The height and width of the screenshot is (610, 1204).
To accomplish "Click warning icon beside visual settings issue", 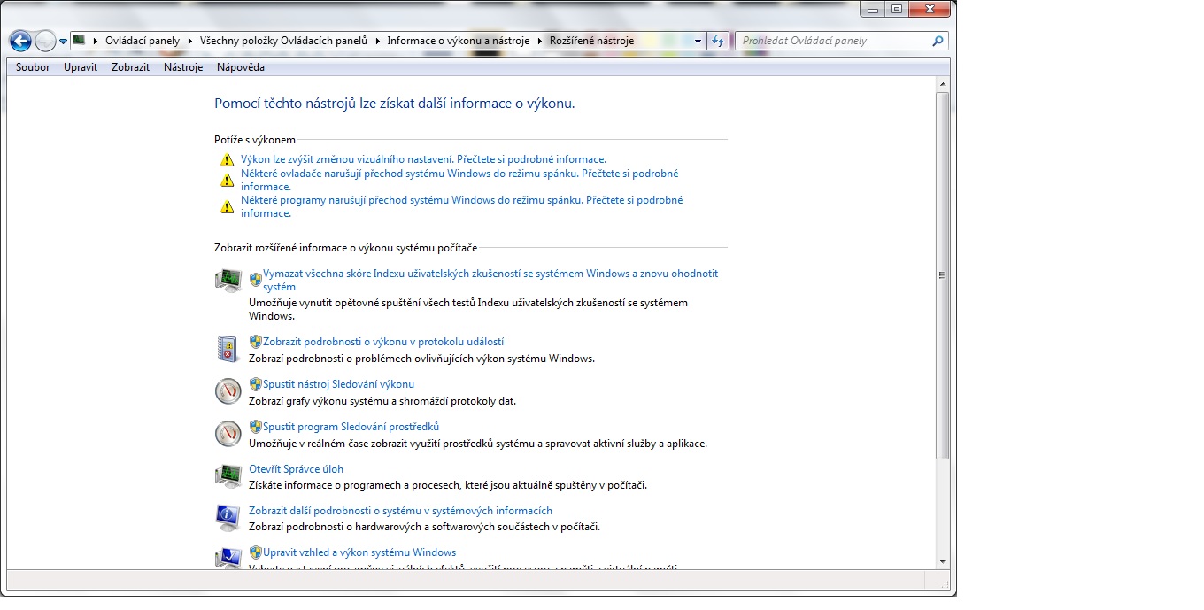I will 228,160.
